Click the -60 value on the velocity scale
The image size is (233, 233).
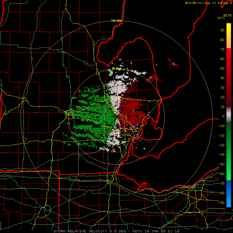[x=221, y=174]
